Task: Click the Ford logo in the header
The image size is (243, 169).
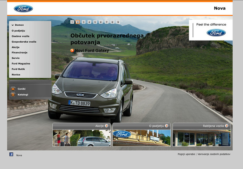Action: tap(23, 9)
